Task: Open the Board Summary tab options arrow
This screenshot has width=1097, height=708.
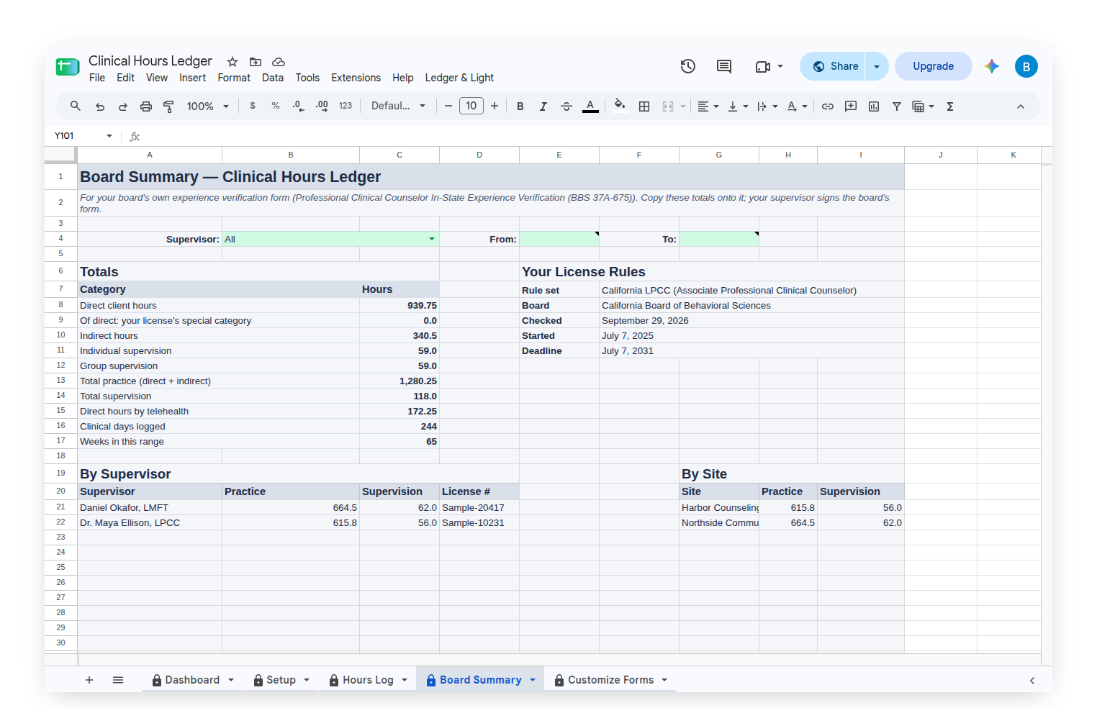Action: click(533, 680)
